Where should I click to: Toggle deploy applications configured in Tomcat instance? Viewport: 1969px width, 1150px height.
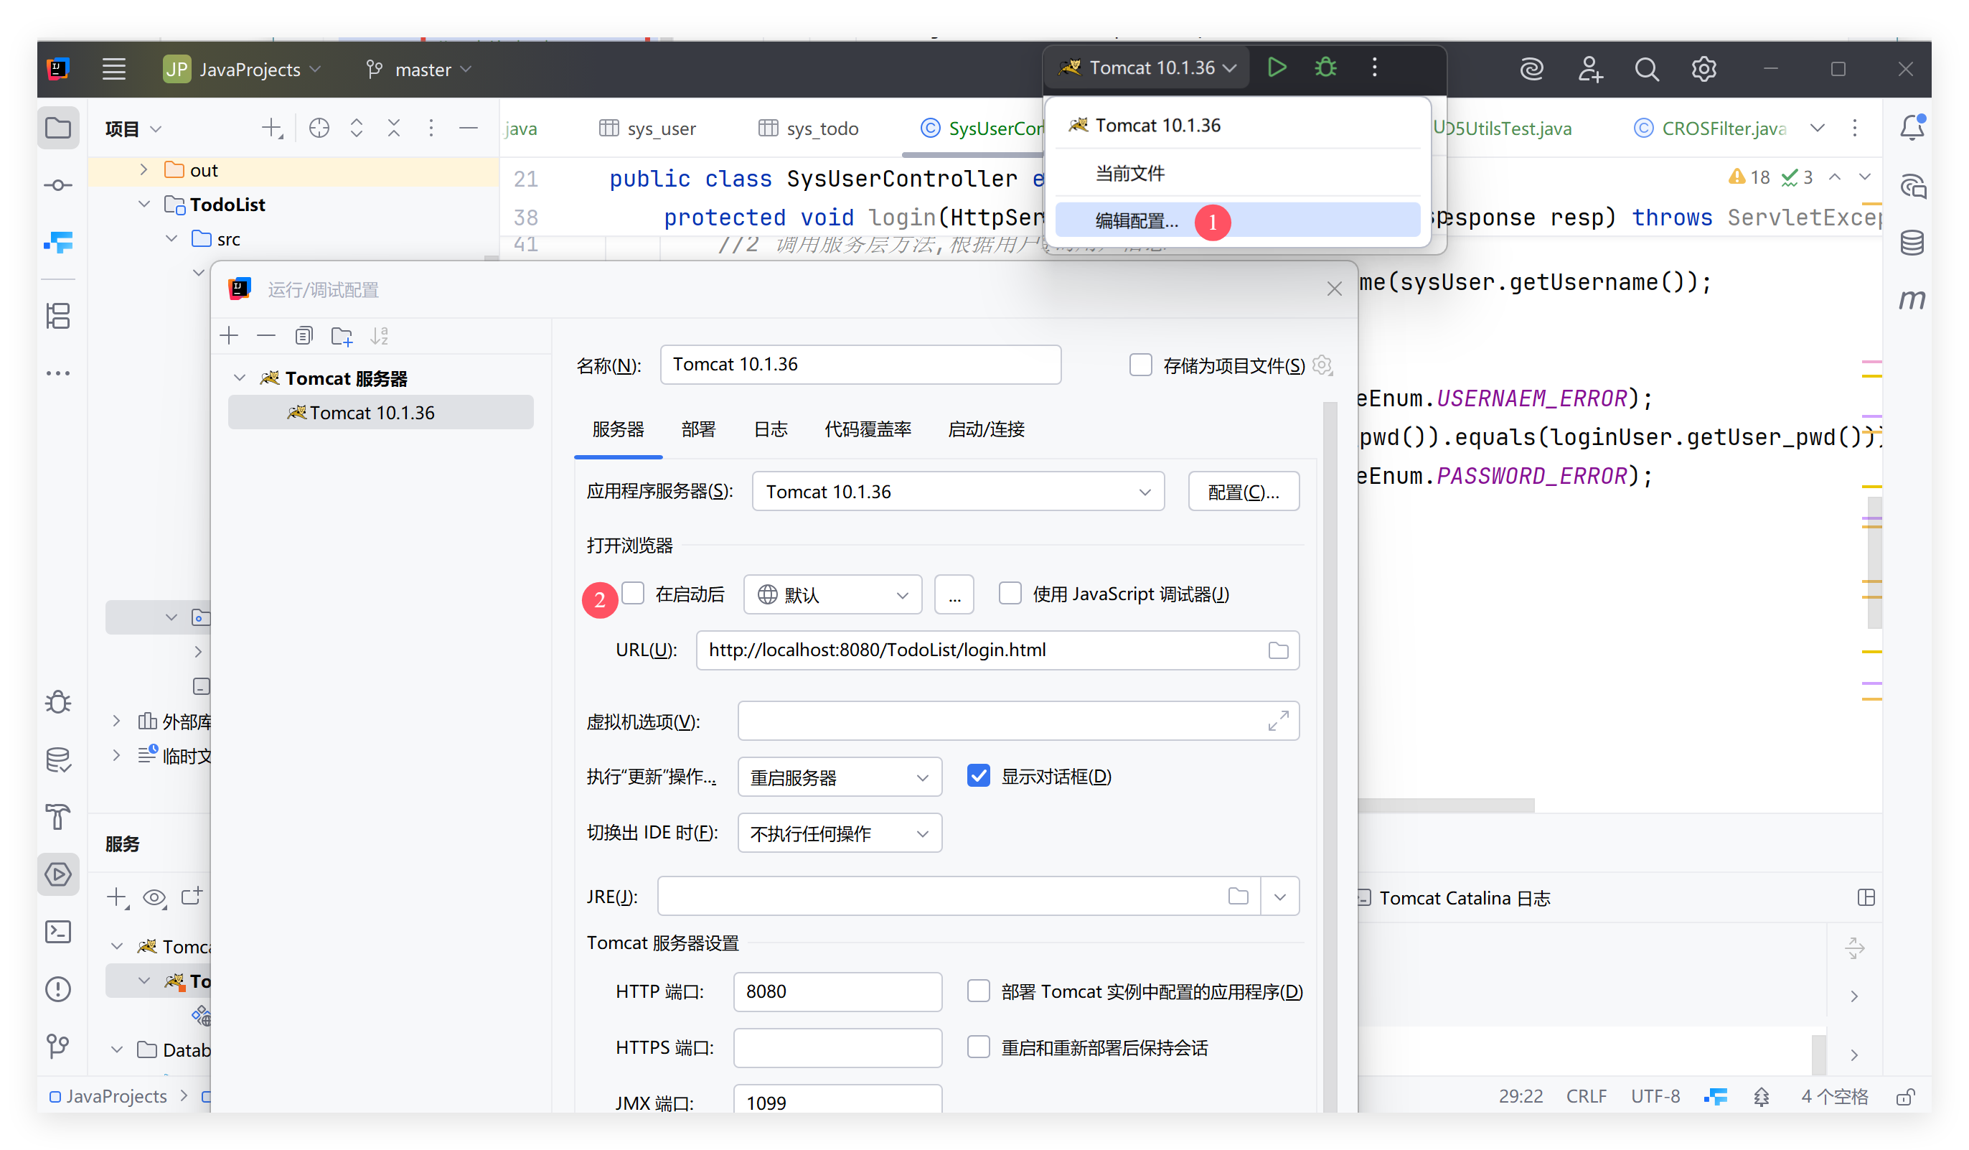[978, 991]
